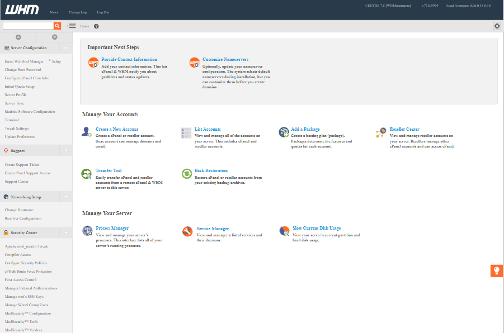Select Resolver Configuration in sidebar
504x333 pixels.
pos(23,218)
